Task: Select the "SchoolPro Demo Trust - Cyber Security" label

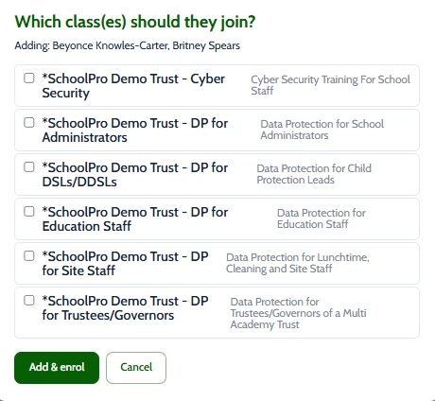Action: pos(133,86)
